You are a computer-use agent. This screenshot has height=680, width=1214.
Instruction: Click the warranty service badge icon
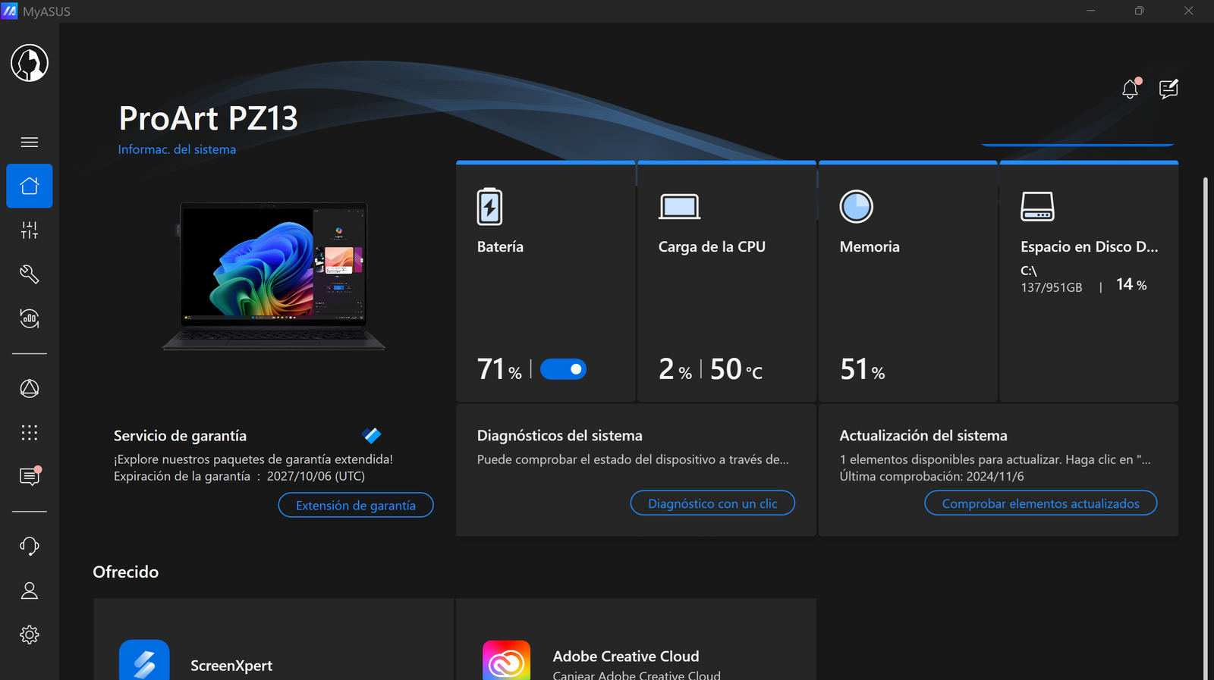372,435
